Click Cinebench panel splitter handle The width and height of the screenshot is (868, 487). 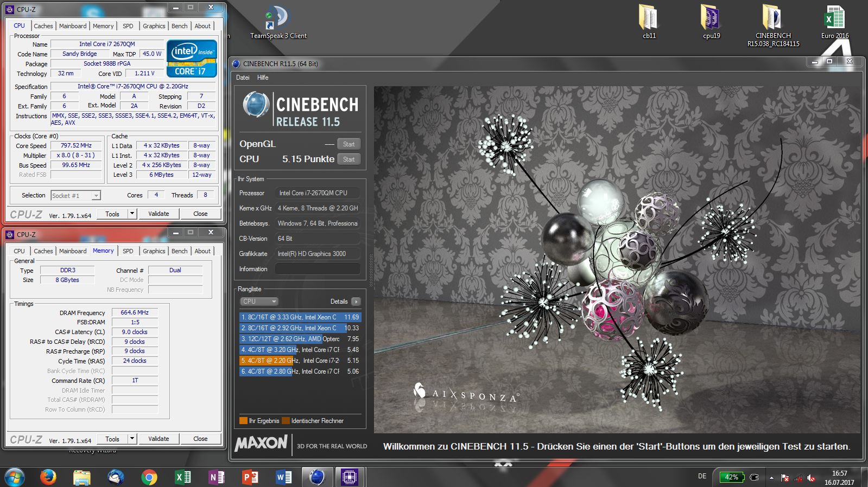[371, 270]
